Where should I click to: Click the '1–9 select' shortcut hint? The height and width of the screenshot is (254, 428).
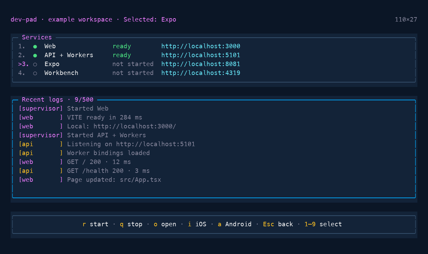323,224
